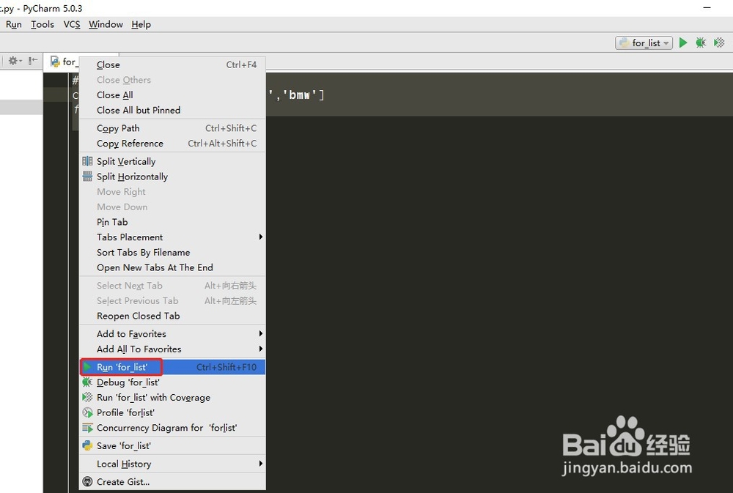
Task: Select the for_list editor tab
Action: pyautogui.click(x=63, y=62)
